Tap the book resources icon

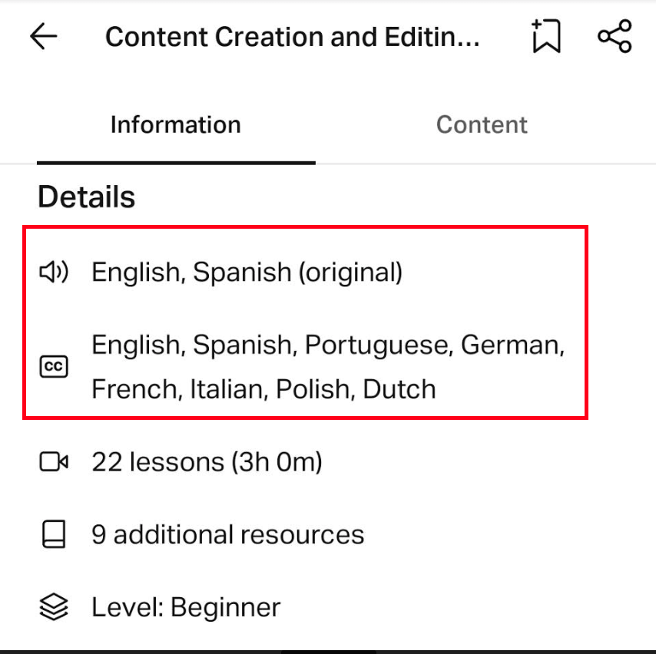click(x=54, y=534)
